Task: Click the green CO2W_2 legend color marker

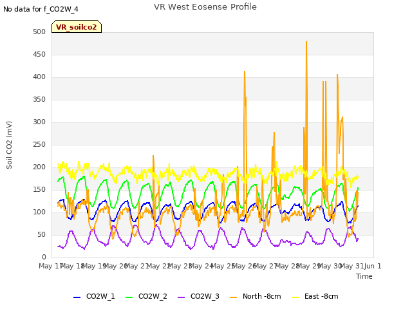Action: tap(129, 297)
